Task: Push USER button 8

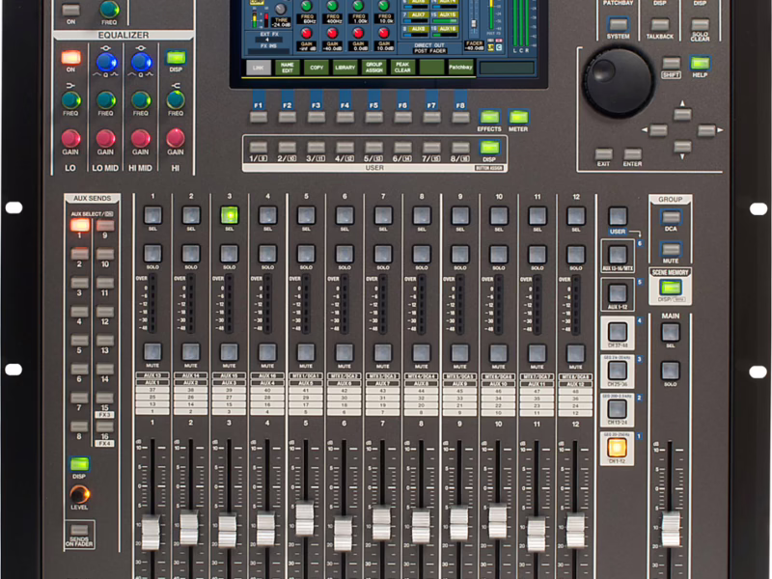Action: point(461,148)
